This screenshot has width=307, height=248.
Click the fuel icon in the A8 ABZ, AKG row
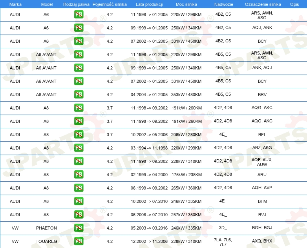tap(79, 148)
